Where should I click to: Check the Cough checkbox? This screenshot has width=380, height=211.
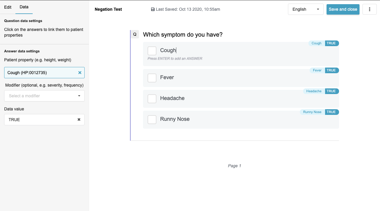tap(152, 51)
